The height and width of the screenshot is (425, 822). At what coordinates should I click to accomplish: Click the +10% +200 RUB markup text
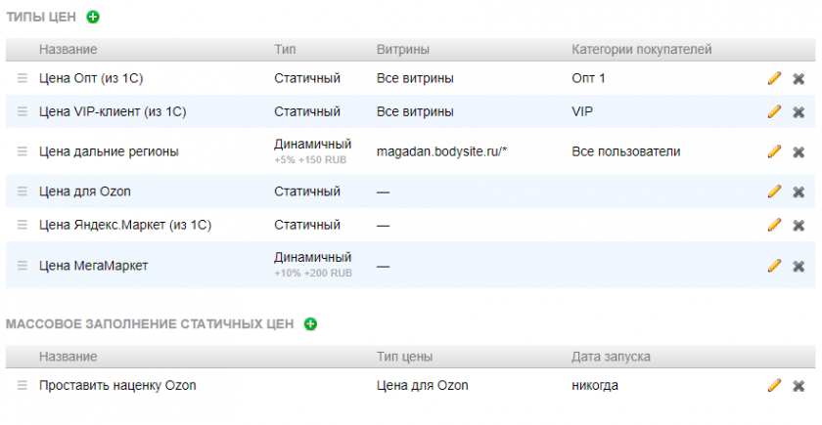click(x=313, y=274)
